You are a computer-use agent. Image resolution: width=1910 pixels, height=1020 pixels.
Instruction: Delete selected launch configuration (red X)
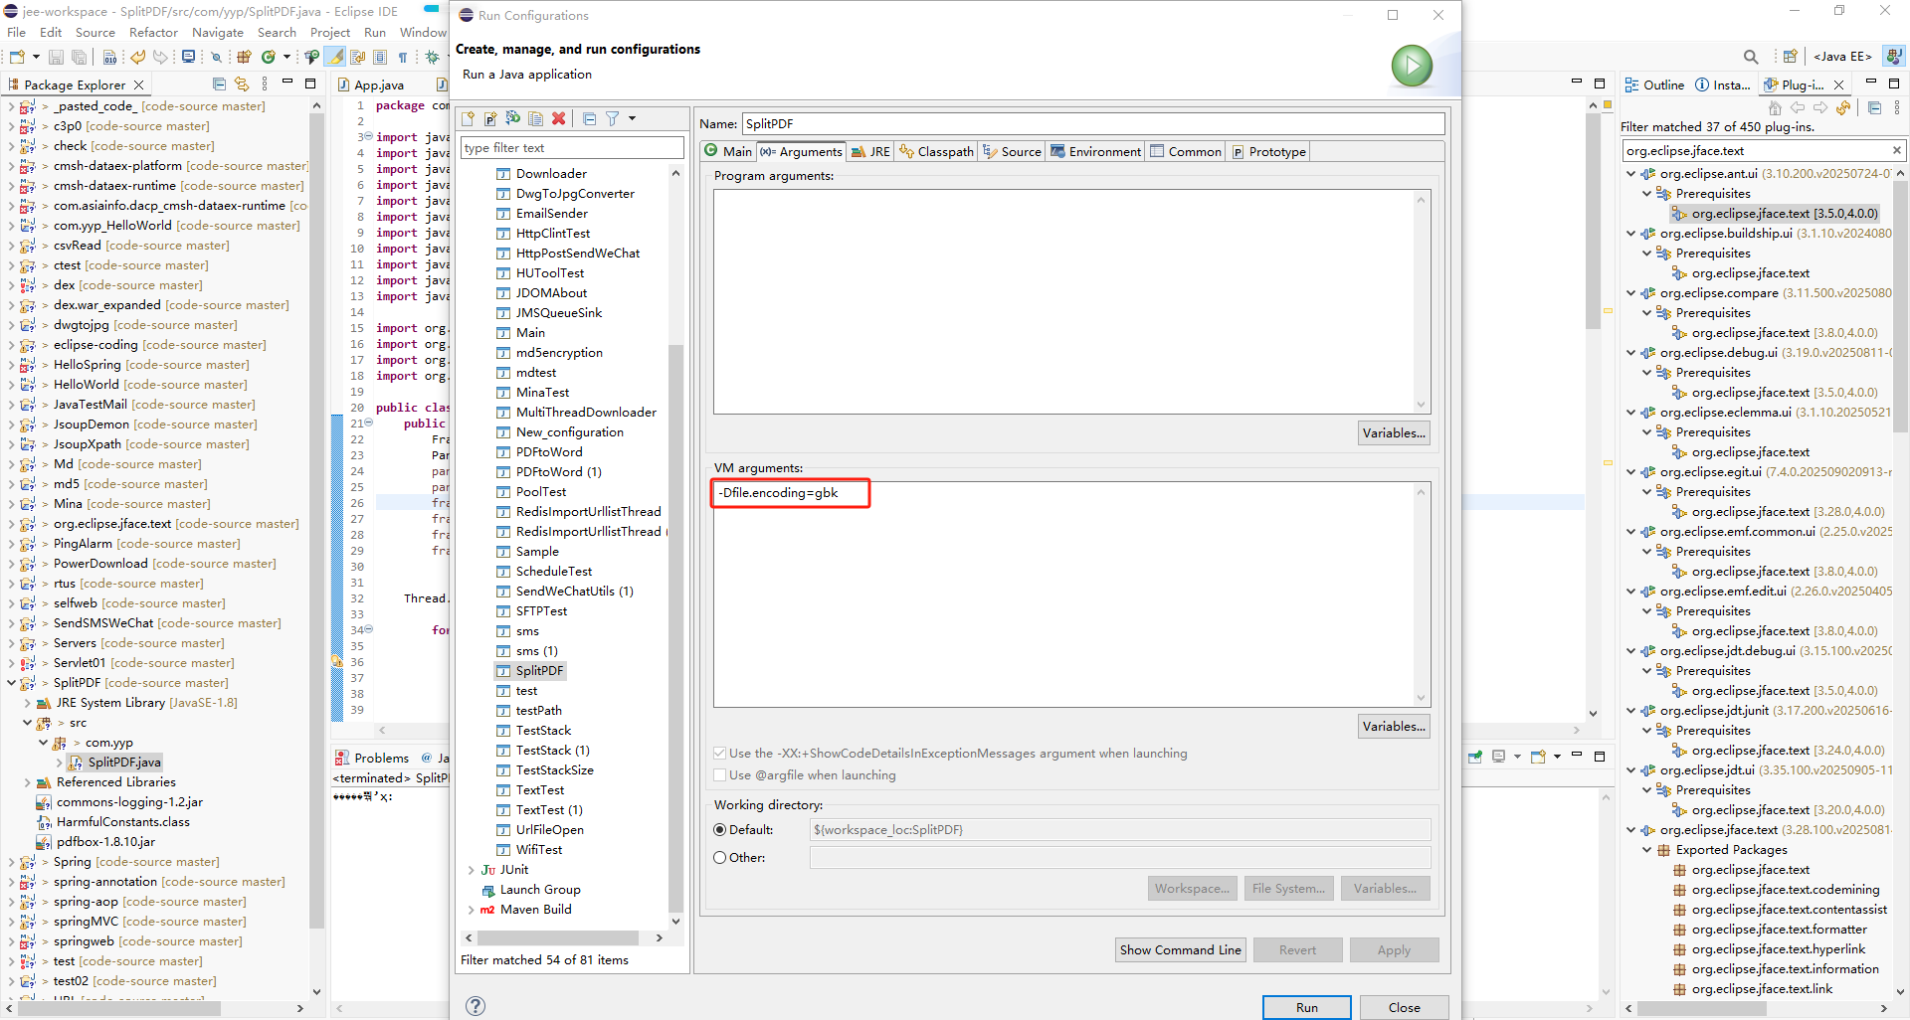559,118
